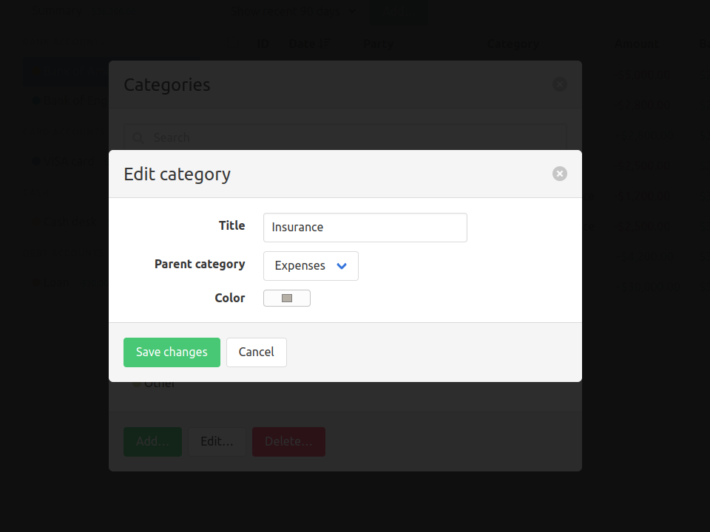
Task: Click the Edit... button in Categories
Action: pyautogui.click(x=217, y=442)
